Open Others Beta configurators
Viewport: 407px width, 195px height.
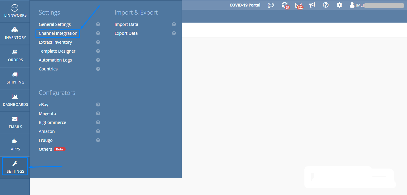(52, 149)
